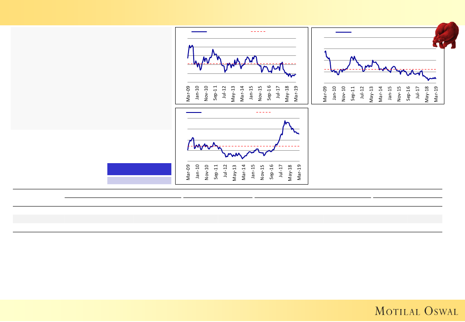Click dashed red legend marker in top-left chart
Image resolution: width=465 pixels, height=322 pixels.
pos(258,32)
